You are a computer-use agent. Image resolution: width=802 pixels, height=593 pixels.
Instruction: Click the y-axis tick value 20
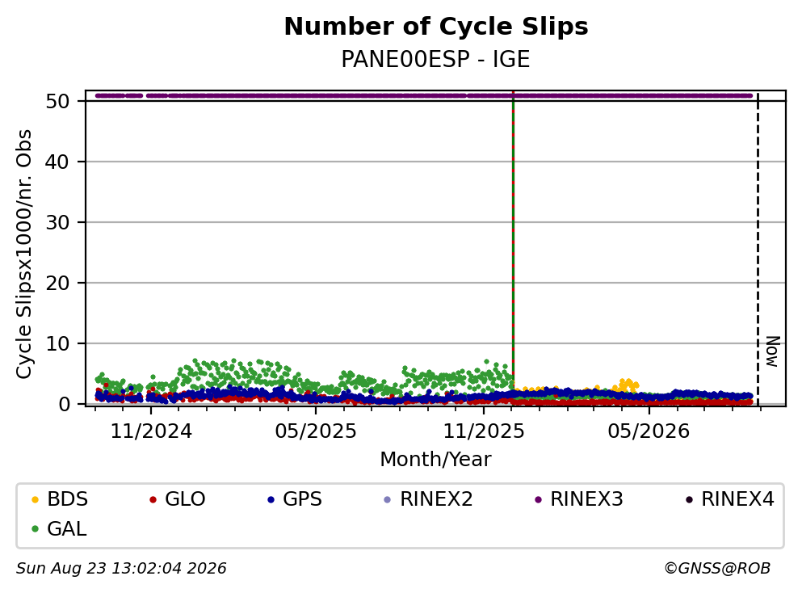coord(57,283)
